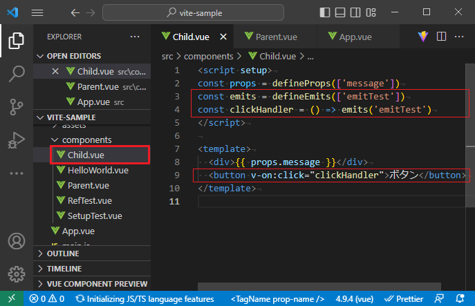Viewport: 475px width, 306px height.
Task: Collapse the components folder
Action: click(x=92, y=140)
